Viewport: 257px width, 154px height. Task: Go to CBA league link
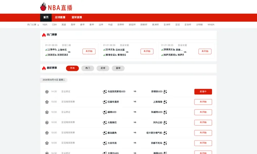coord(54,25)
